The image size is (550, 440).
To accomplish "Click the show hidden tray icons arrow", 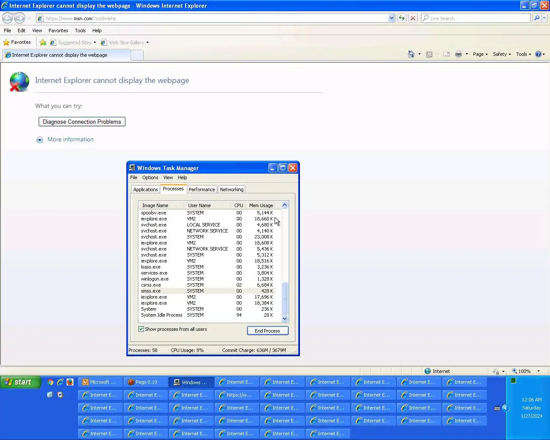I will (x=505, y=408).
